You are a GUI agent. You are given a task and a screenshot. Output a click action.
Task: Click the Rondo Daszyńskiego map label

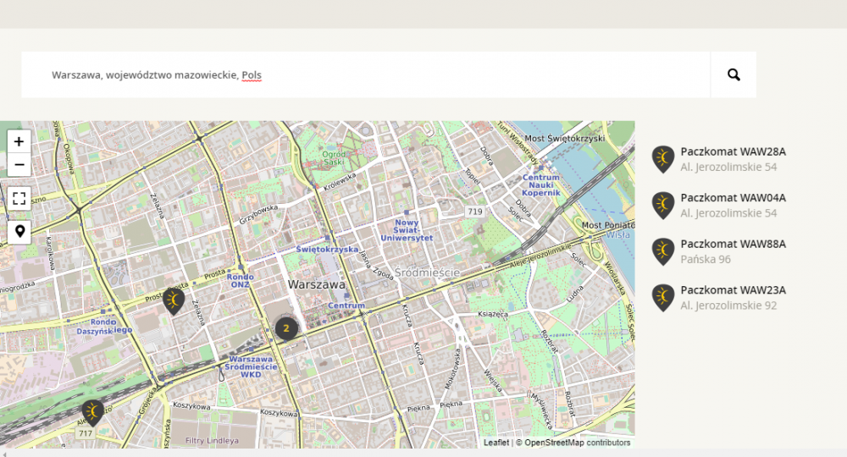tap(104, 327)
